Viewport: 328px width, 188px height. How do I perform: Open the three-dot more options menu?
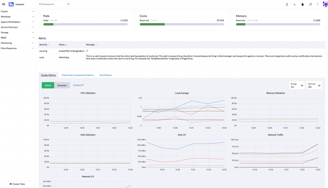[x=317, y=4]
